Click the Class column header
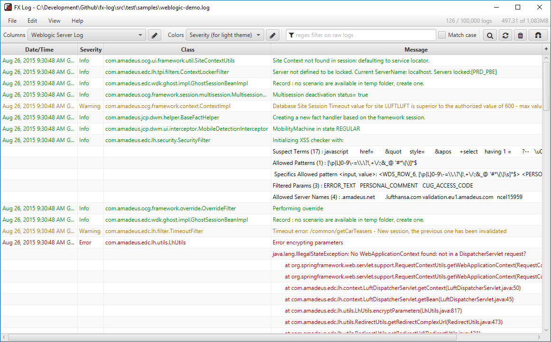551x342 pixels. (187, 50)
